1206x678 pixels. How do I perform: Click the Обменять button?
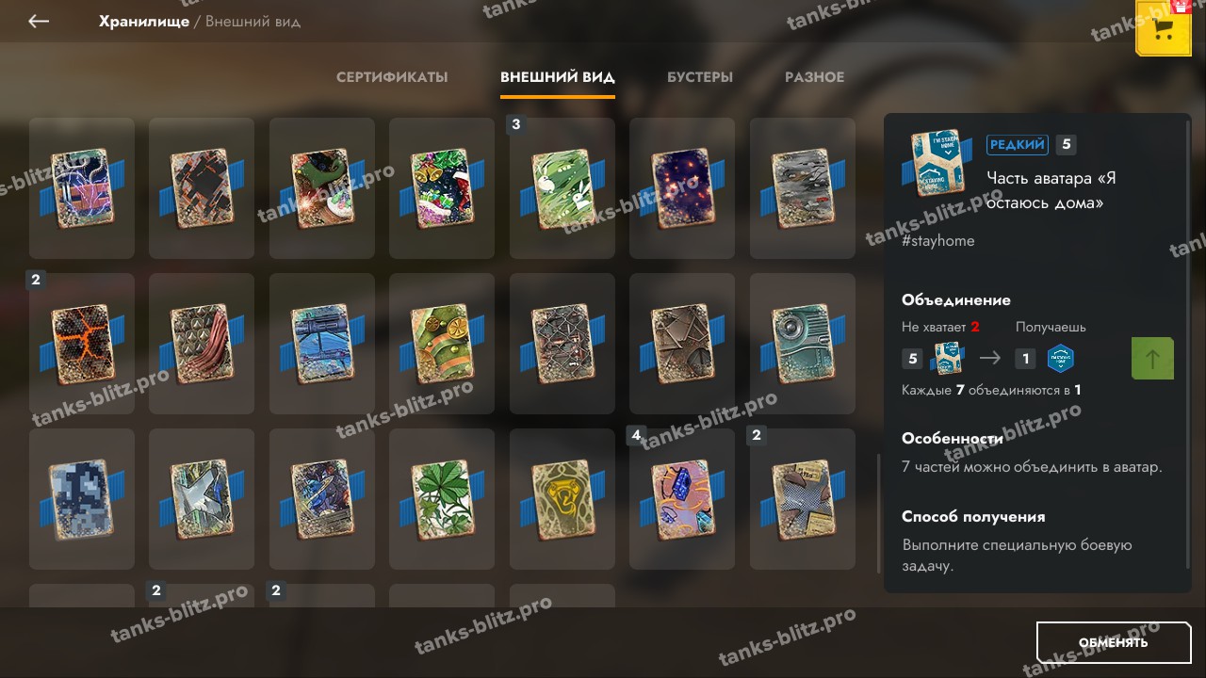tap(1114, 642)
